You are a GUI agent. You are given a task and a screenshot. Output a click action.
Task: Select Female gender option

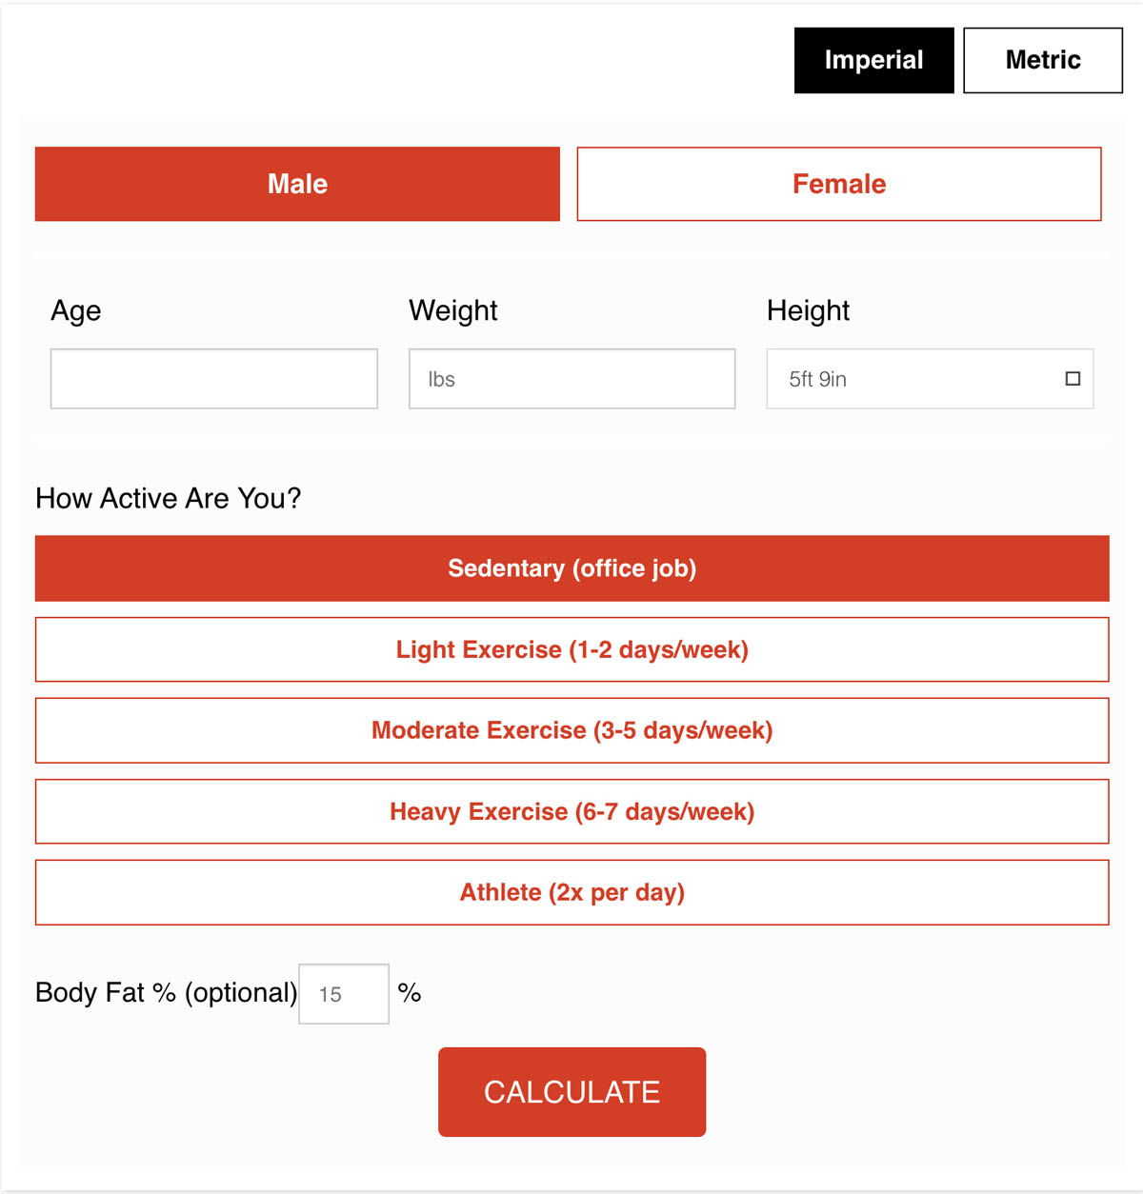tap(838, 184)
